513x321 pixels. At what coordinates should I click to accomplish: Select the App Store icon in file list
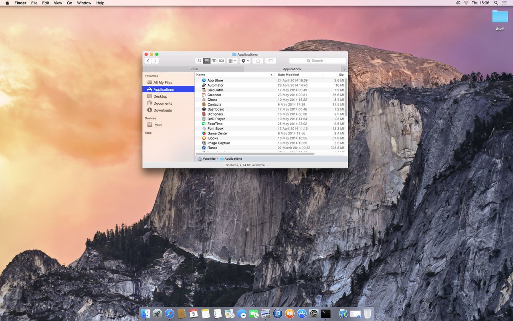pos(204,80)
